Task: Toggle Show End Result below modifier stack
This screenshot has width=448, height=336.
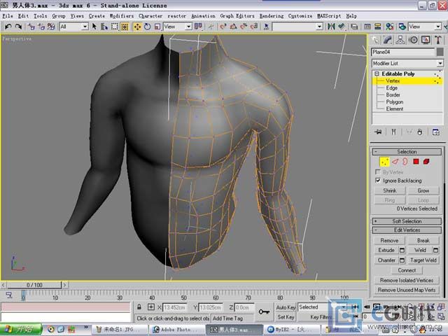Action: pos(393,132)
